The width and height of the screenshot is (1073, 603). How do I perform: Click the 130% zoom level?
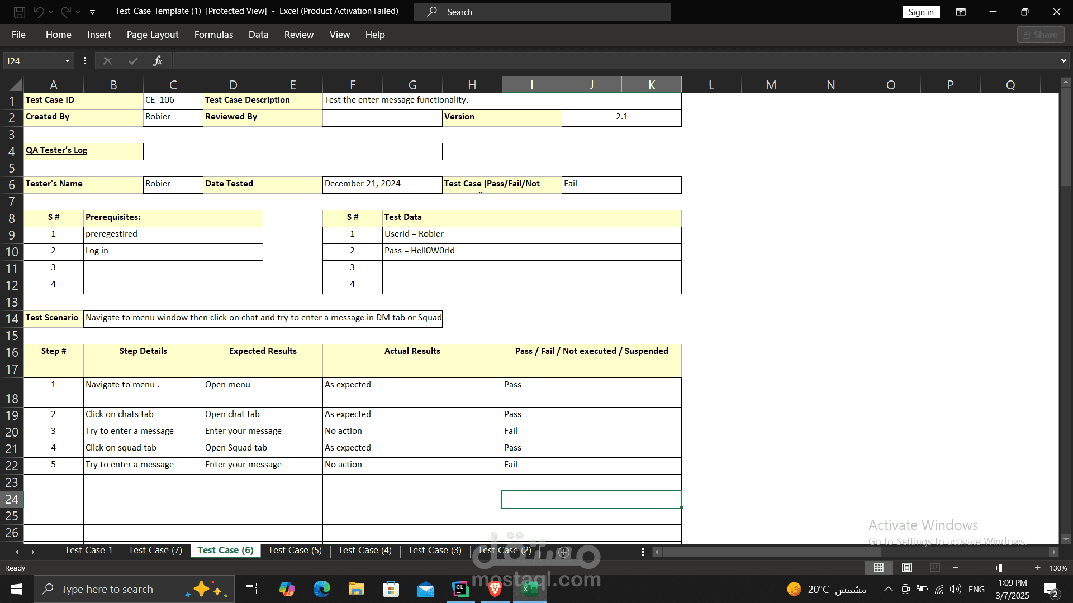coord(1058,568)
